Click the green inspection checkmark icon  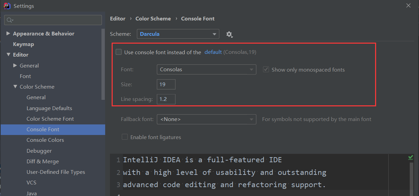pos(410,158)
